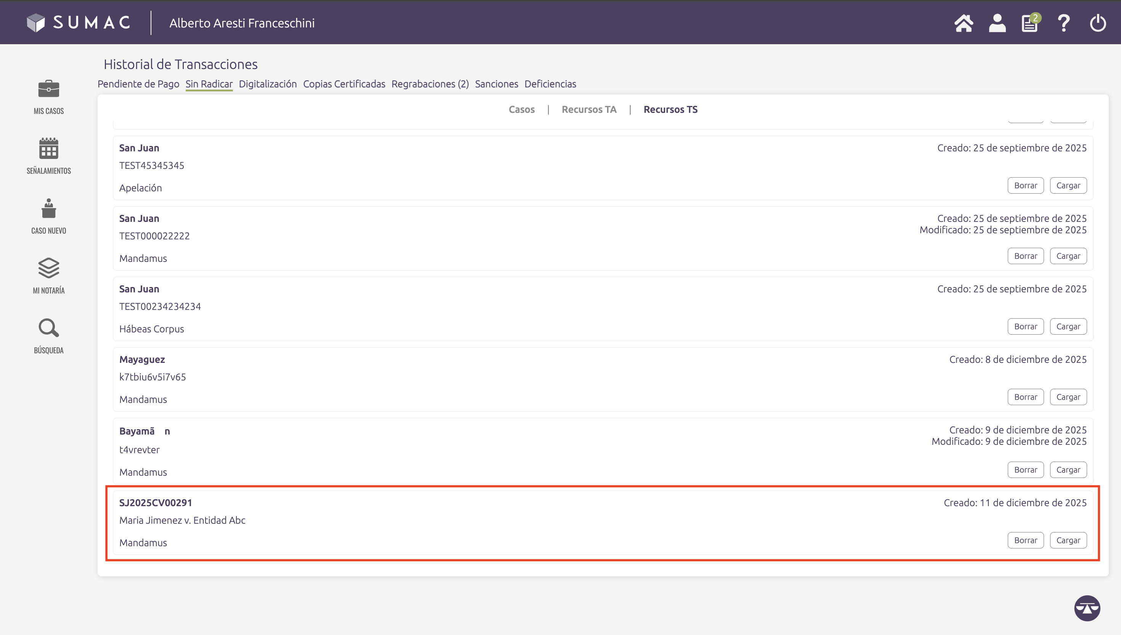The width and height of the screenshot is (1121, 635).
Task: Click the scales of justice floating icon
Action: point(1087,608)
